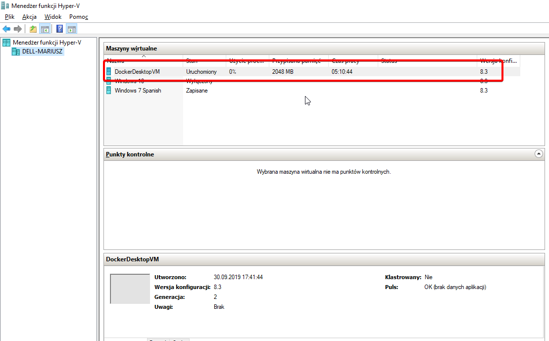Sort by Przypisana pamięć column header

[x=296, y=61]
